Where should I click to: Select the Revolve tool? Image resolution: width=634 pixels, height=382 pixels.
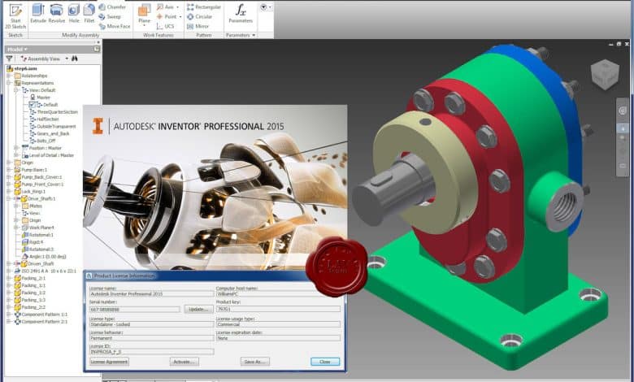pos(57,13)
